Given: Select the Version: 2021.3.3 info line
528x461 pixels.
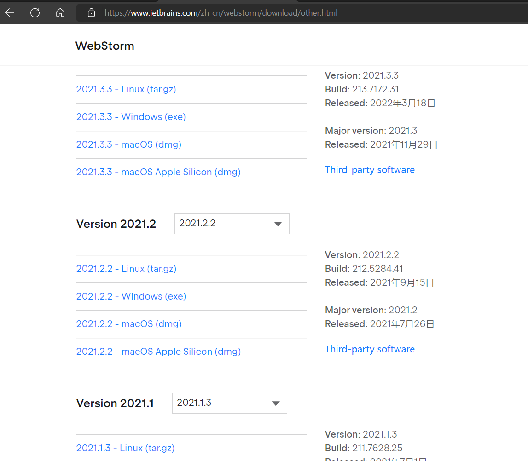Looking at the screenshot, I should 362,75.
